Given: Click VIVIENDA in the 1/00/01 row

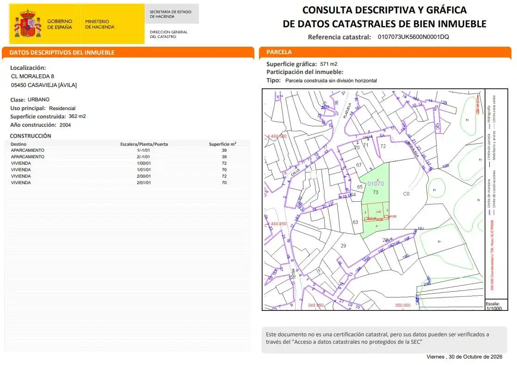Looking at the screenshot, I should [x=21, y=163].
